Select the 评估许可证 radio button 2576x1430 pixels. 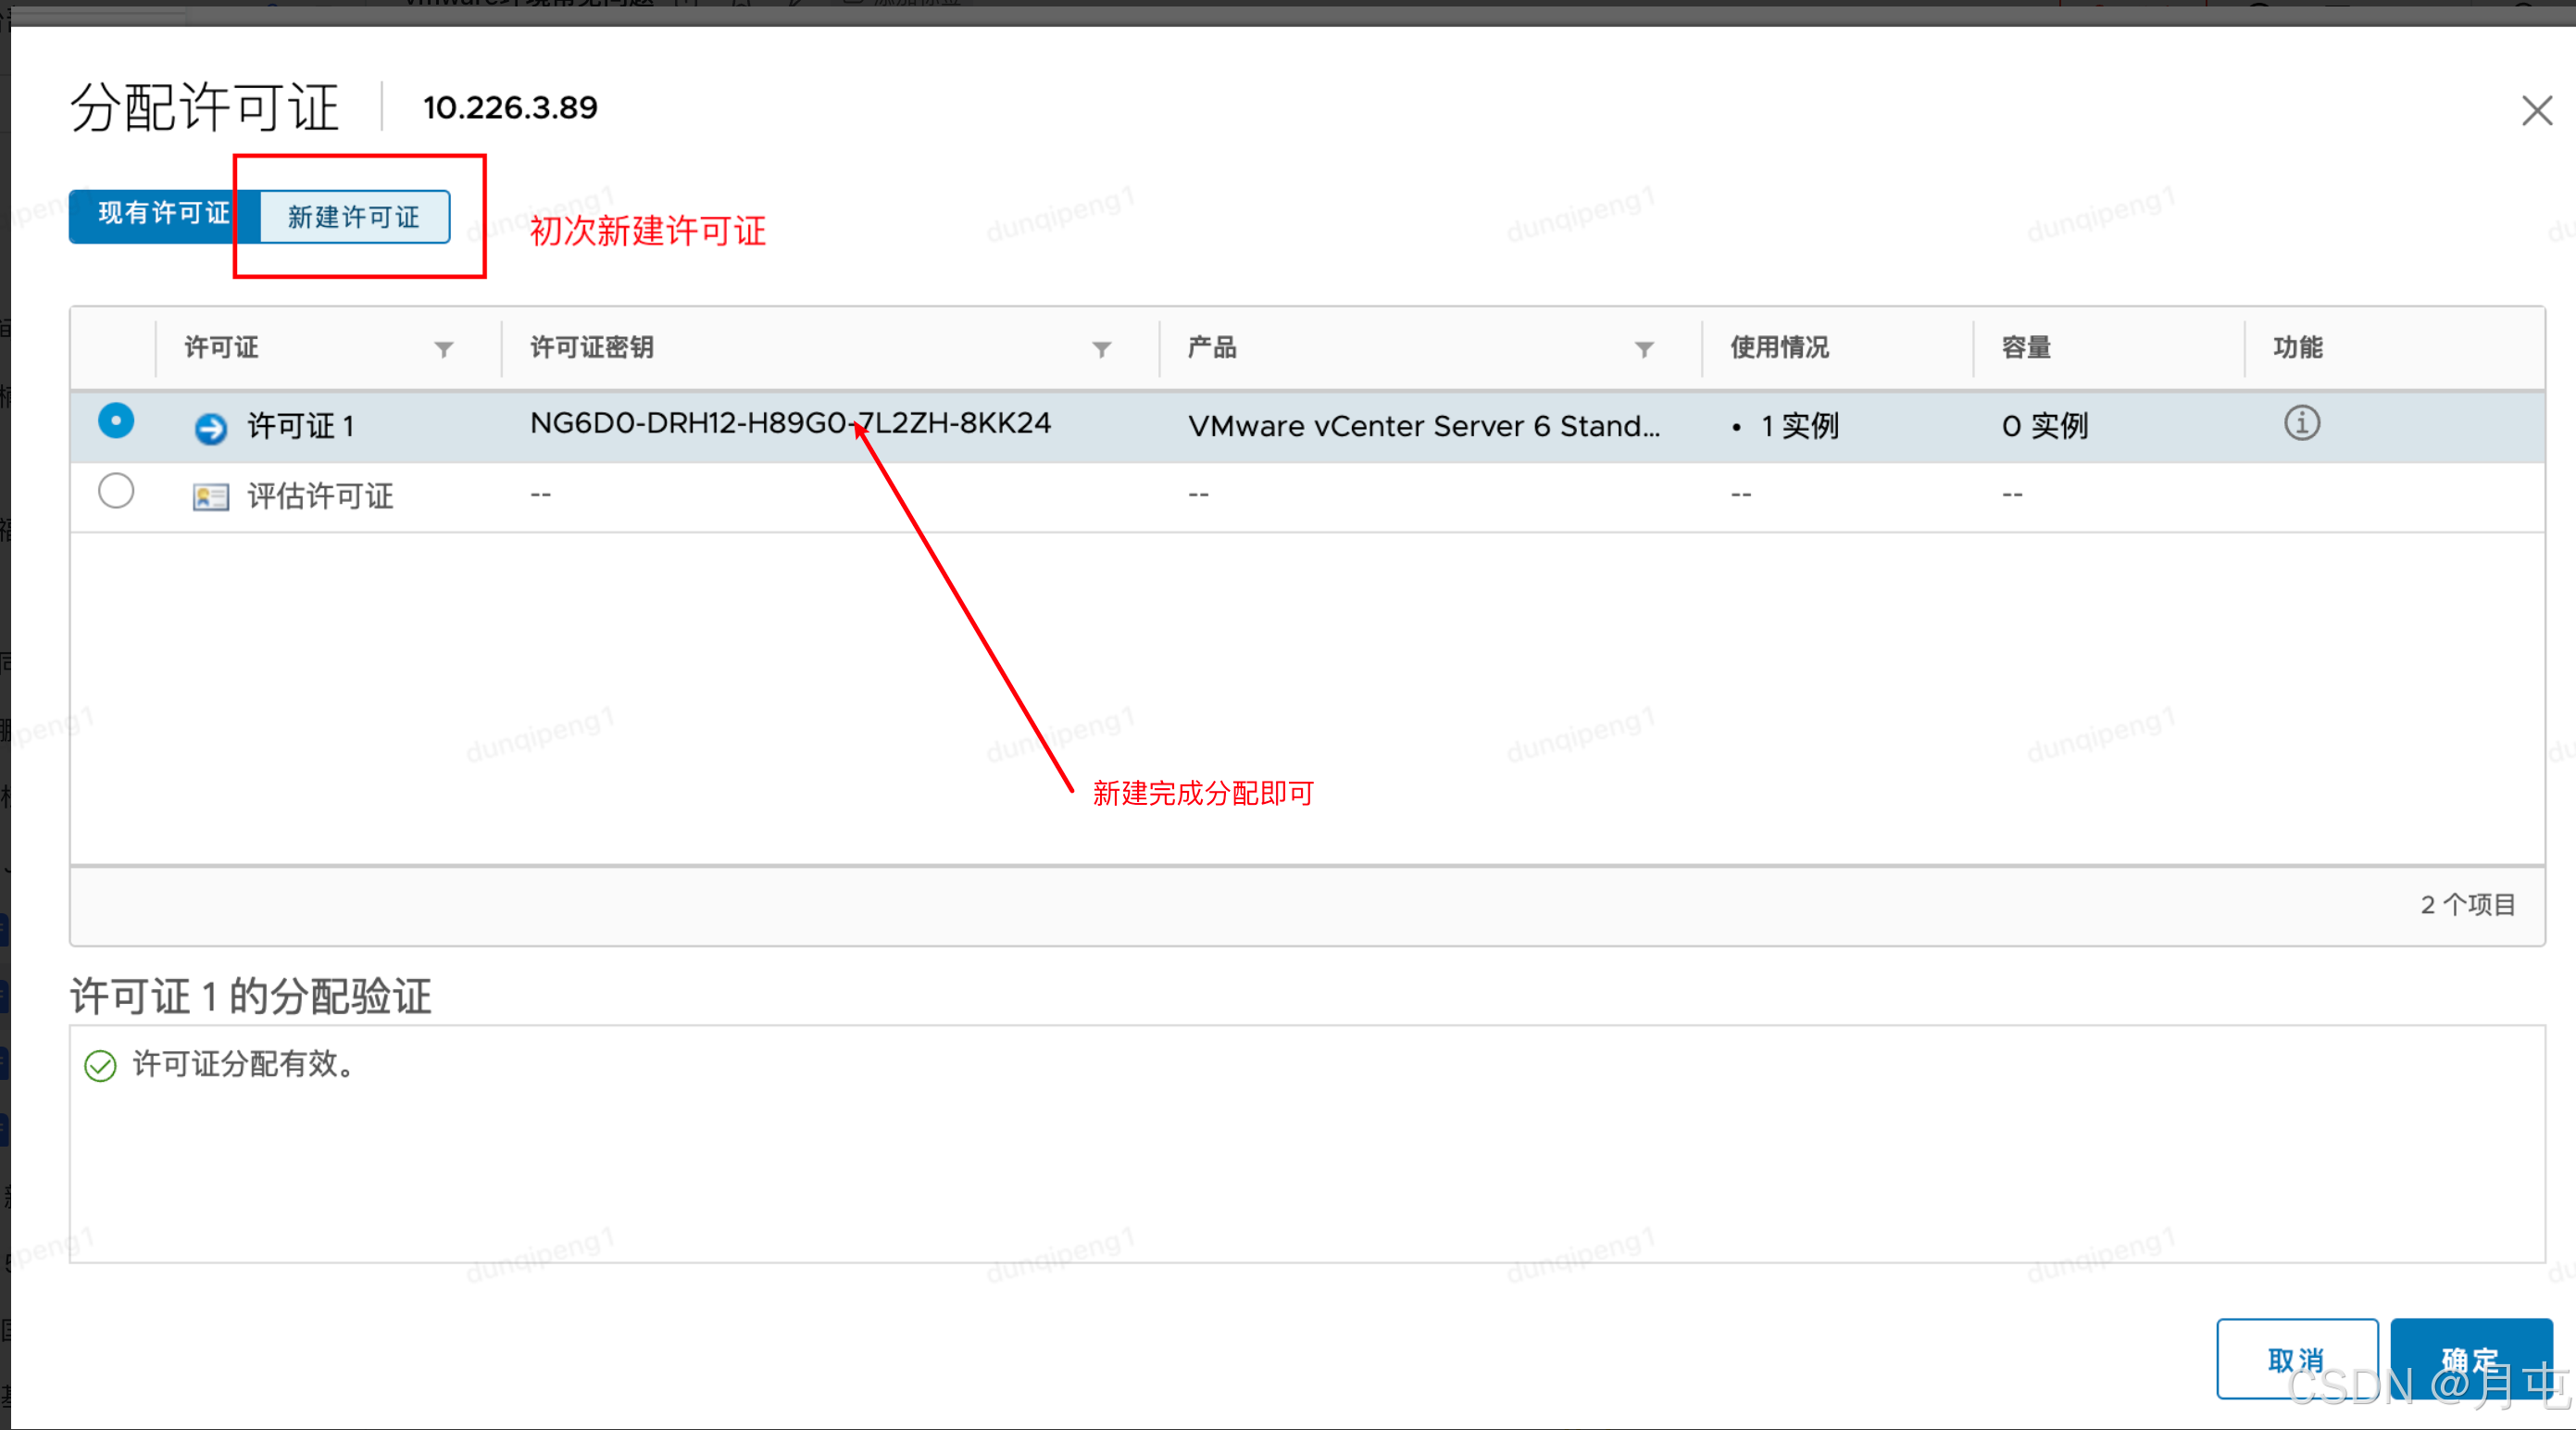click(116, 492)
